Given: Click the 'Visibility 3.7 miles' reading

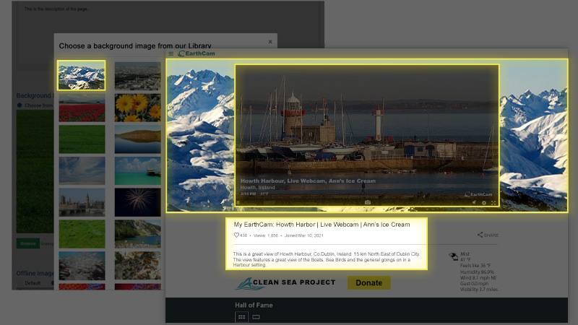Looking at the screenshot, I should point(479,290).
